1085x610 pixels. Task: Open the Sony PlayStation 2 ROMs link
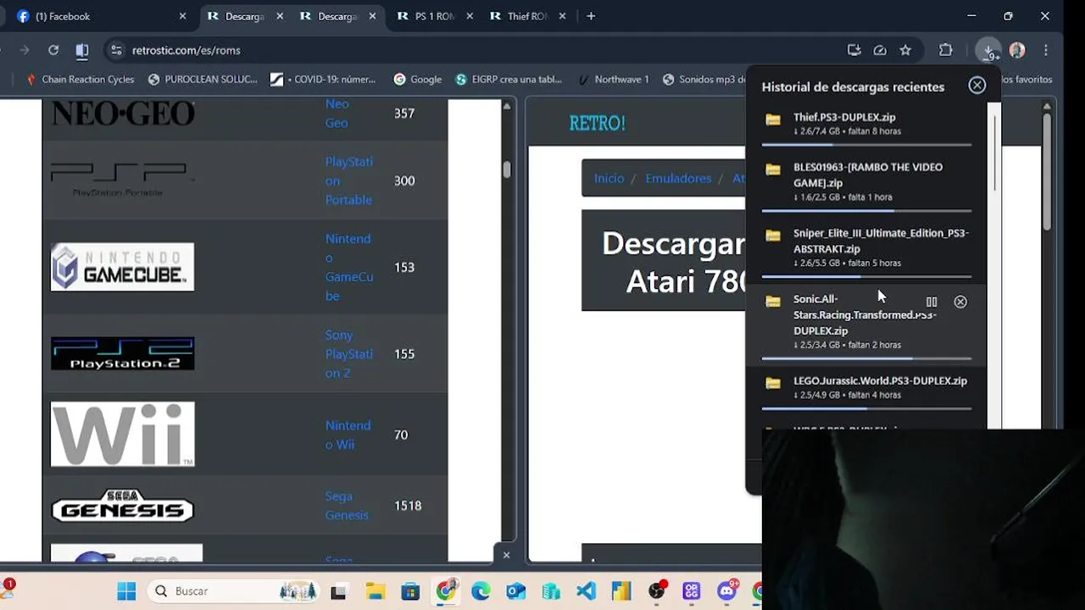348,354
